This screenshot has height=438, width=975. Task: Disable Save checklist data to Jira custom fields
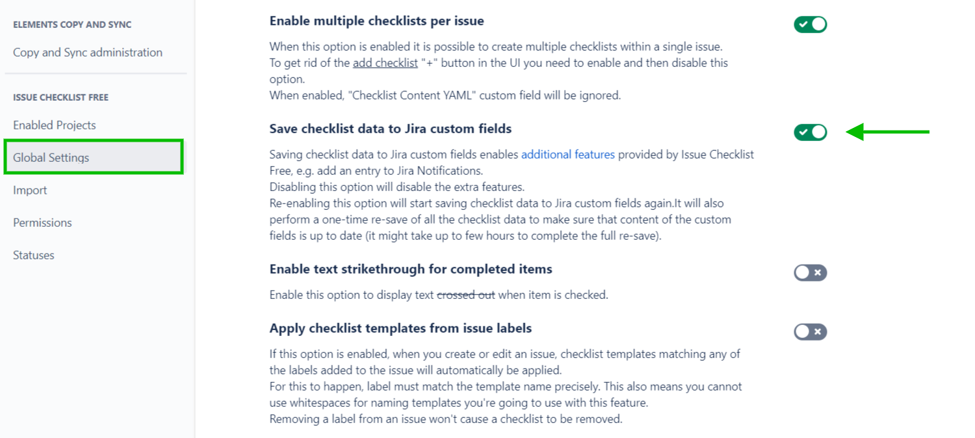pos(810,132)
